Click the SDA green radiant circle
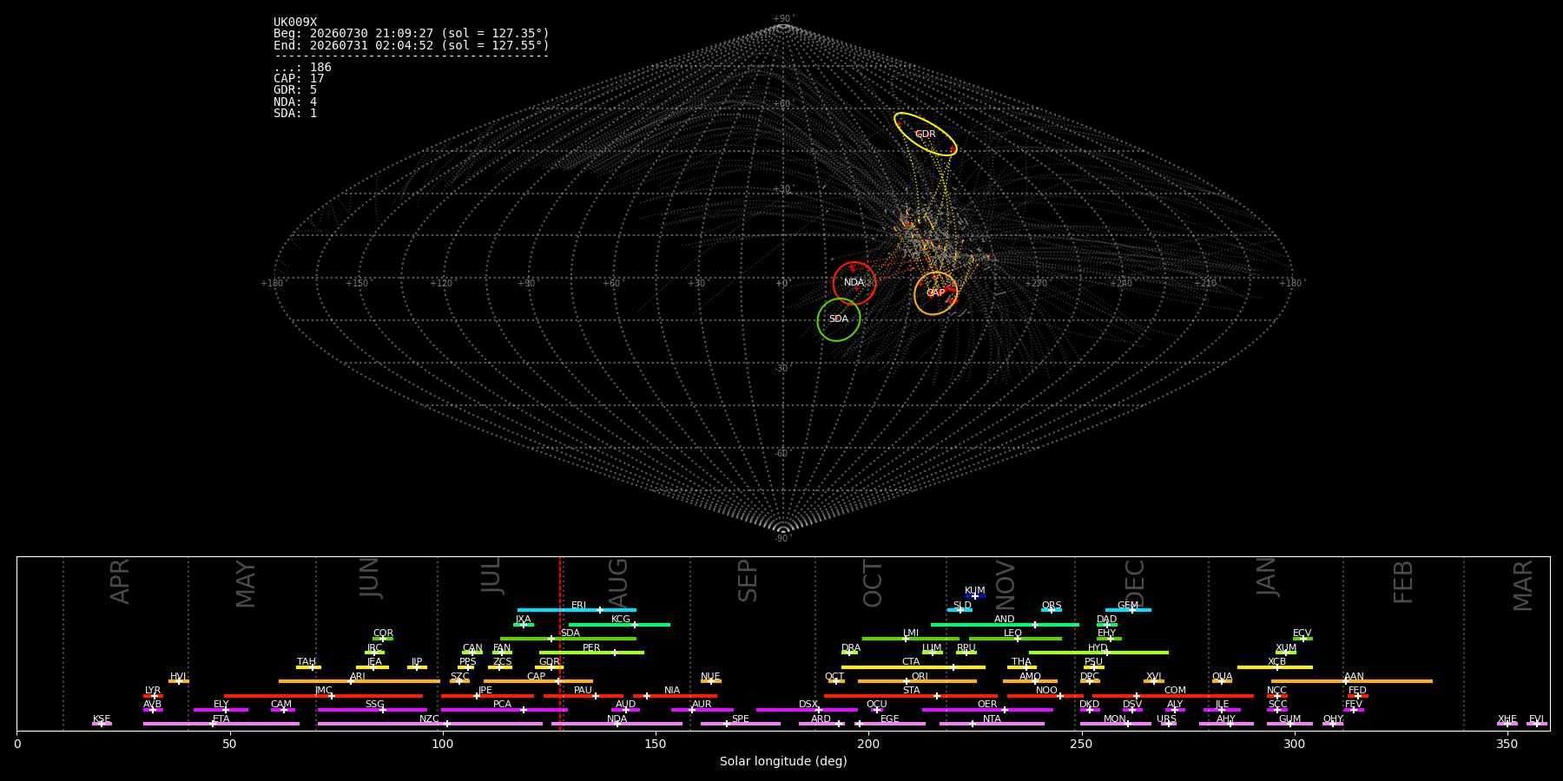 (x=839, y=319)
